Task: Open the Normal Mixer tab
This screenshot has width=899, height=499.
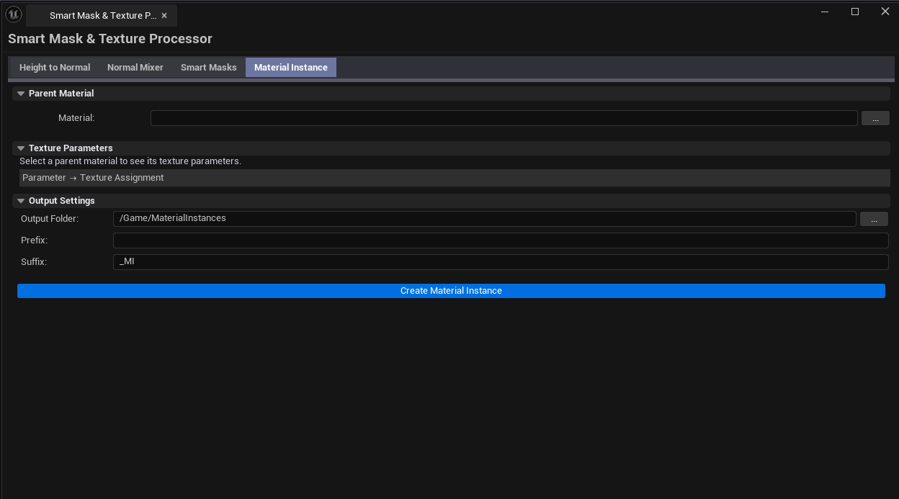Action: pos(135,68)
